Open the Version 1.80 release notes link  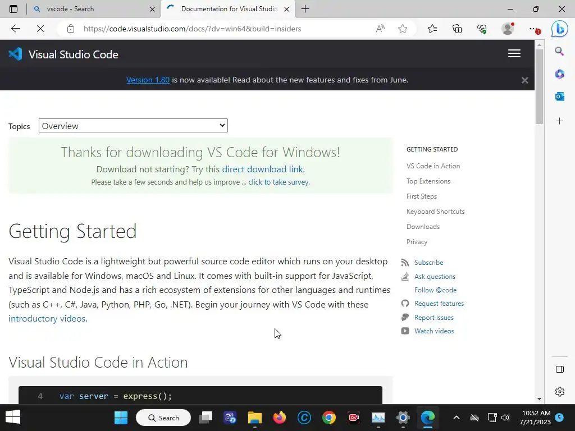[x=148, y=80]
